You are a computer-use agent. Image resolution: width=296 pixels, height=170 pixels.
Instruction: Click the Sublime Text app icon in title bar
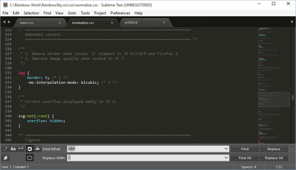point(5,5)
